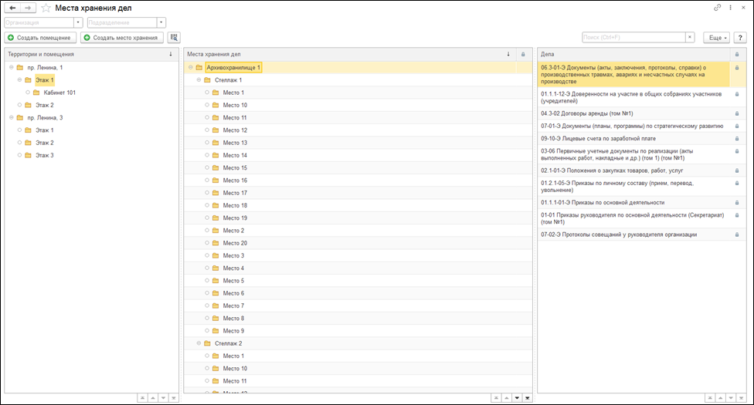Image resolution: width=754 pixels, height=405 pixels.
Task: Clear the search field with X button
Action: pyautogui.click(x=690, y=37)
